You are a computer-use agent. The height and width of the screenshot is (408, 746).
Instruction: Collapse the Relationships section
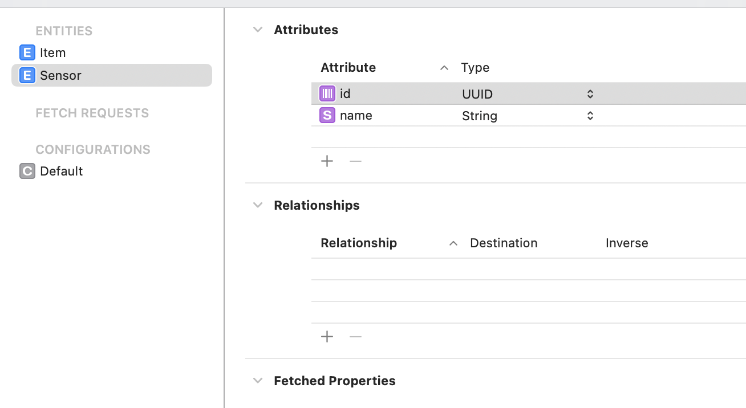[x=258, y=205]
